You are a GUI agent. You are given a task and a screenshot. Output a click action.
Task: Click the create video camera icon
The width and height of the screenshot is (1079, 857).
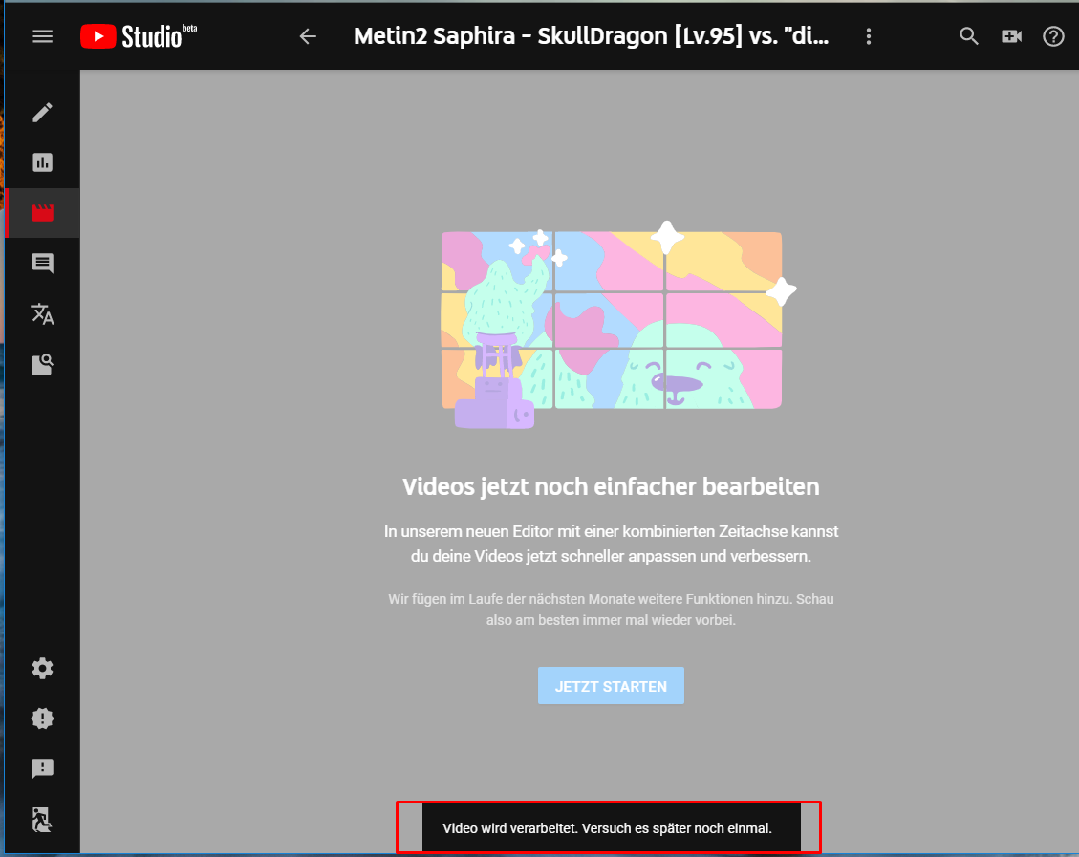pyautogui.click(x=1011, y=36)
